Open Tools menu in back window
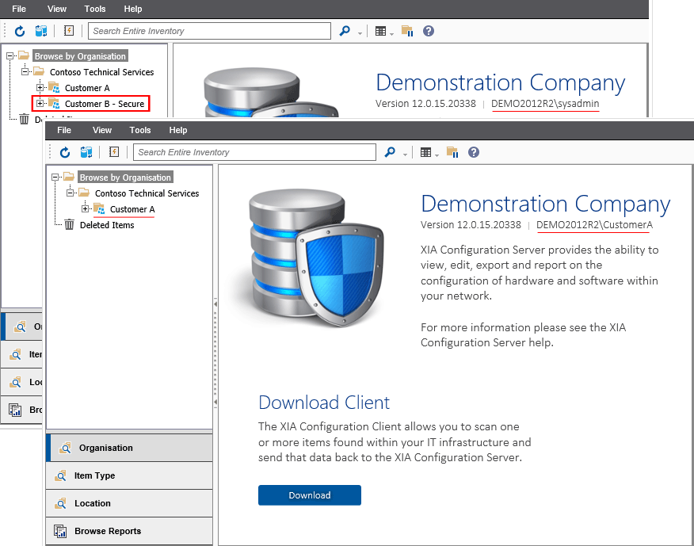Viewport: 694px width, 546px height. pos(95,9)
